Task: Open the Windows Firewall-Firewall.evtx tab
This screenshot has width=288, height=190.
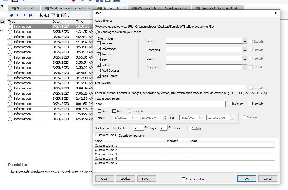Action: [x=68, y=8]
